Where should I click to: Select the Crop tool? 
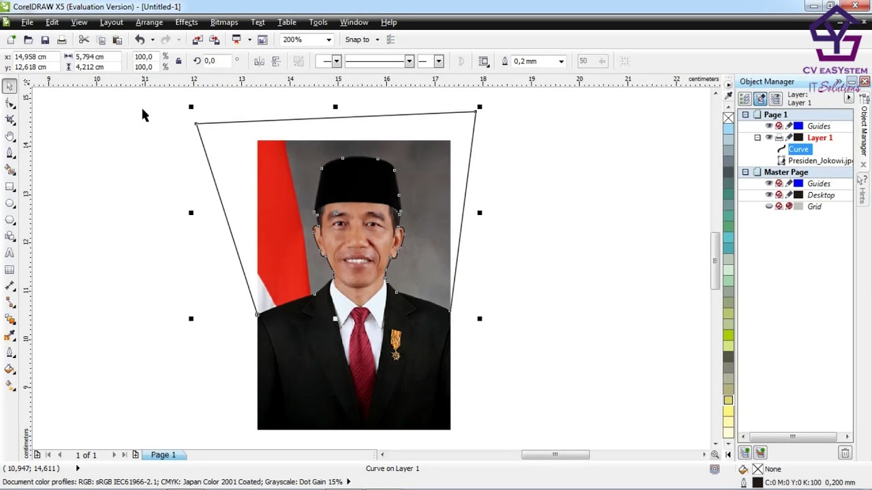10,120
